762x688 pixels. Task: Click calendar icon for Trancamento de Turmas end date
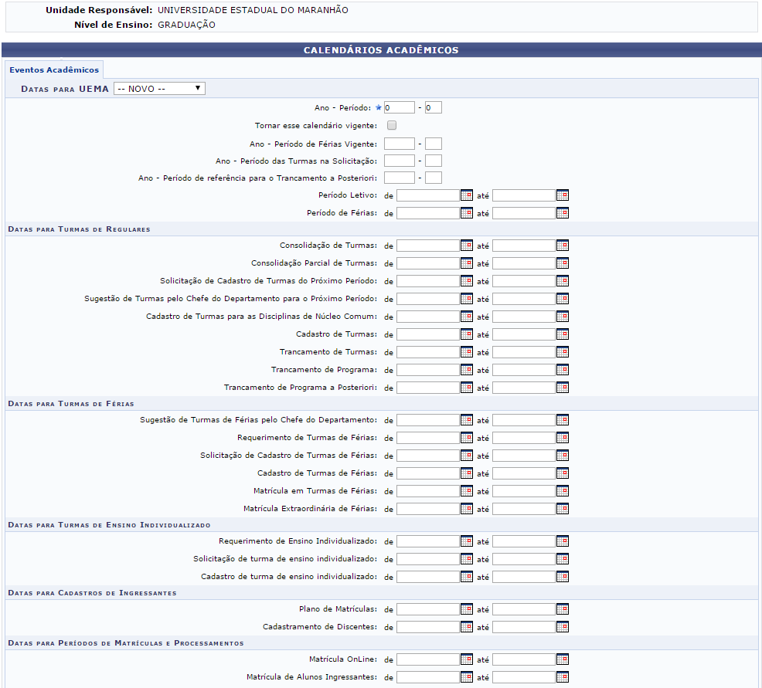point(562,352)
